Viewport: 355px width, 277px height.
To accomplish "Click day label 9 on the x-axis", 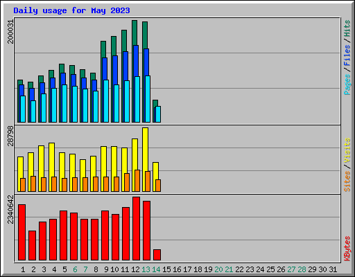I will pos(106,269).
